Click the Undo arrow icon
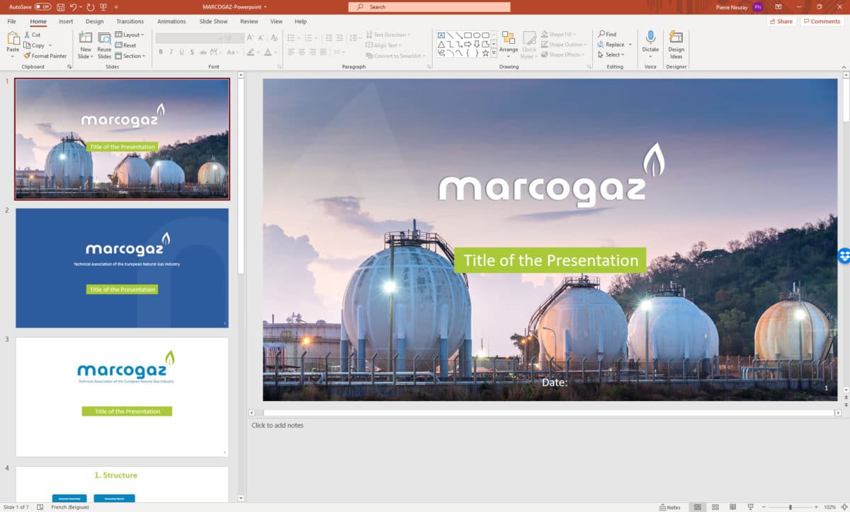 pyautogui.click(x=73, y=6)
